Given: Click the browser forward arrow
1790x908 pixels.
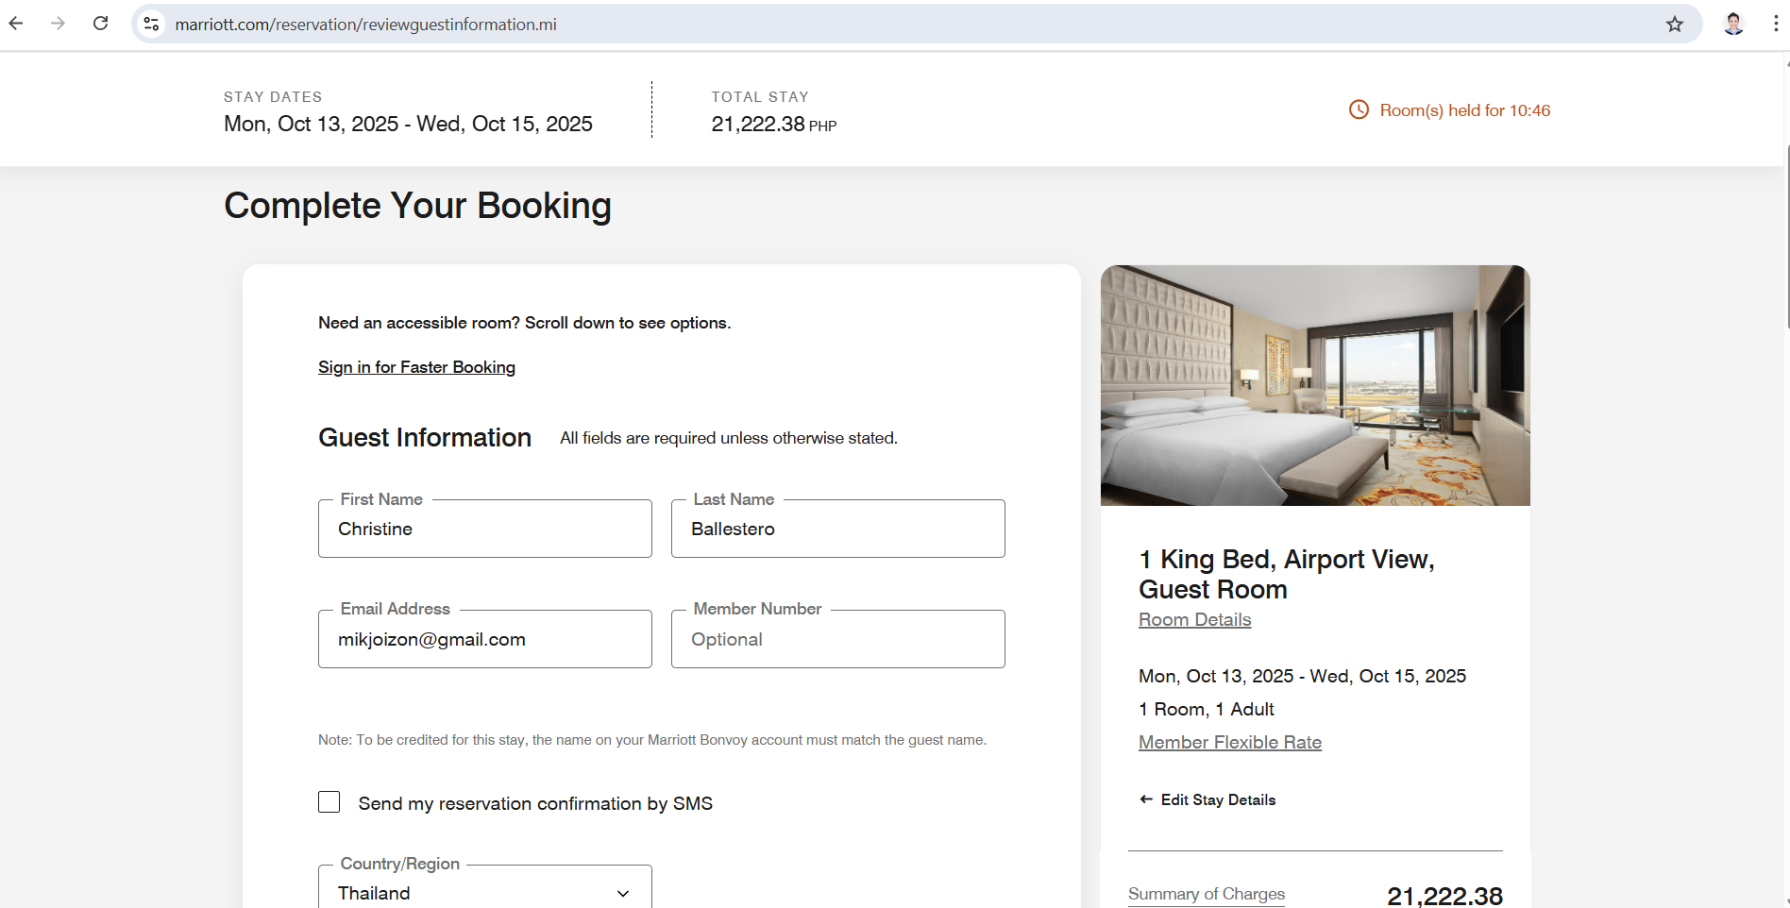Looking at the screenshot, I should click(x=59, y=24).
